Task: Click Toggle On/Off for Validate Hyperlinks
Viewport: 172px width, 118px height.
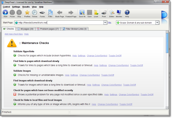Action: 115,56
